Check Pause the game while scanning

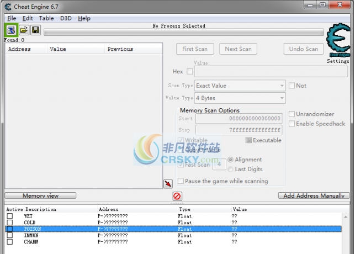pyautogui.click(x=181, y=181)
